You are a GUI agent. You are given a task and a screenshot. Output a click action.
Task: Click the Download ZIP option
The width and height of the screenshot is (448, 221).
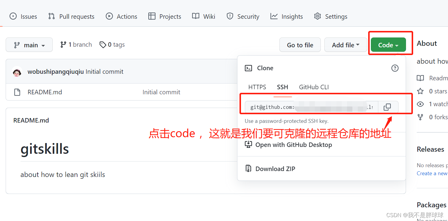(x=270, y=169)
